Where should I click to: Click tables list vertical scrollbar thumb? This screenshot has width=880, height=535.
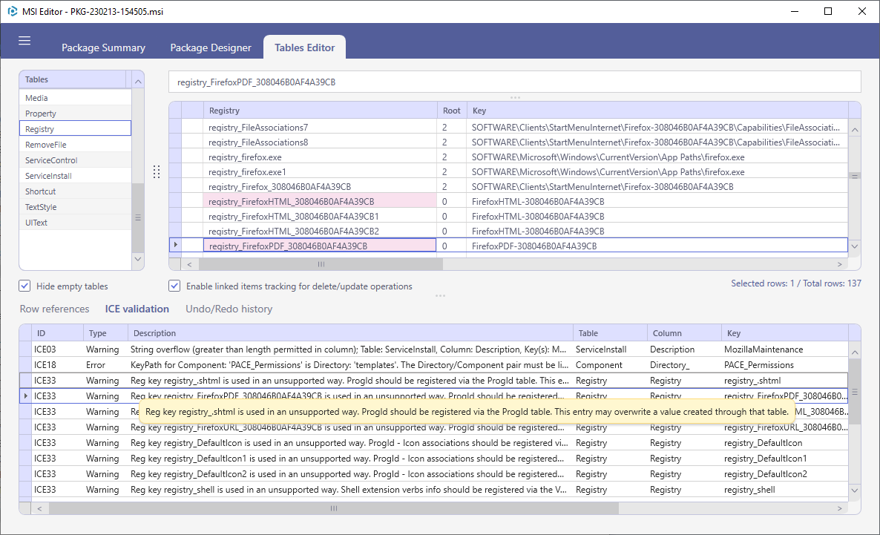click(x=137, y=217)
